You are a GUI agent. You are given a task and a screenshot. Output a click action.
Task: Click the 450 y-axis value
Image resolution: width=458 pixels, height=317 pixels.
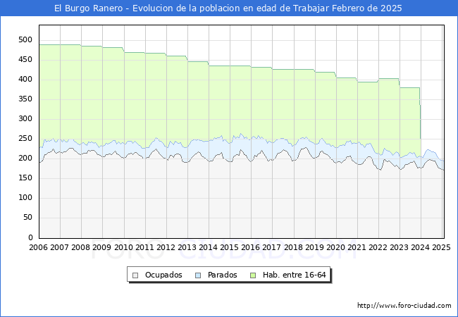[25, 60]
